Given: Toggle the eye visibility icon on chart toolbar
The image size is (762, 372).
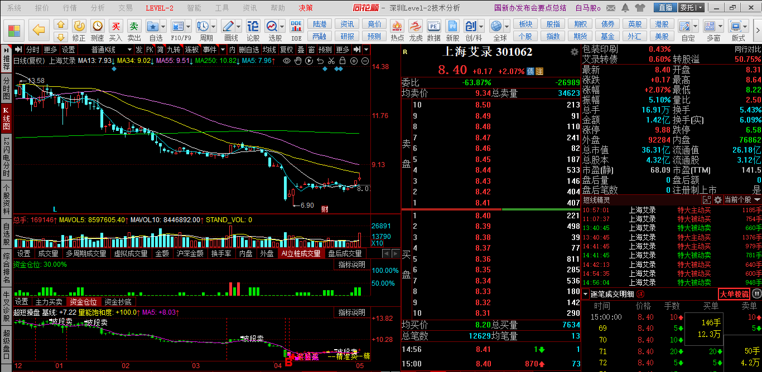Looking at the screenshot, I should pos(287,61).
